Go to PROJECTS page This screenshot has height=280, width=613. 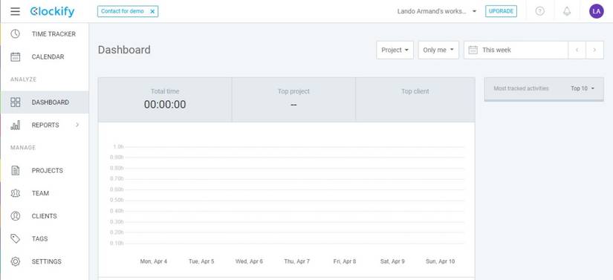[x=48, y=171]
